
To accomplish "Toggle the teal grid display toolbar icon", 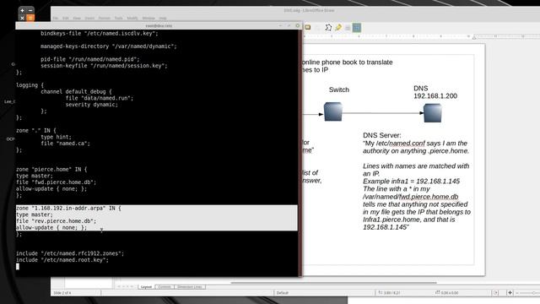I will (x=357, y=27).
